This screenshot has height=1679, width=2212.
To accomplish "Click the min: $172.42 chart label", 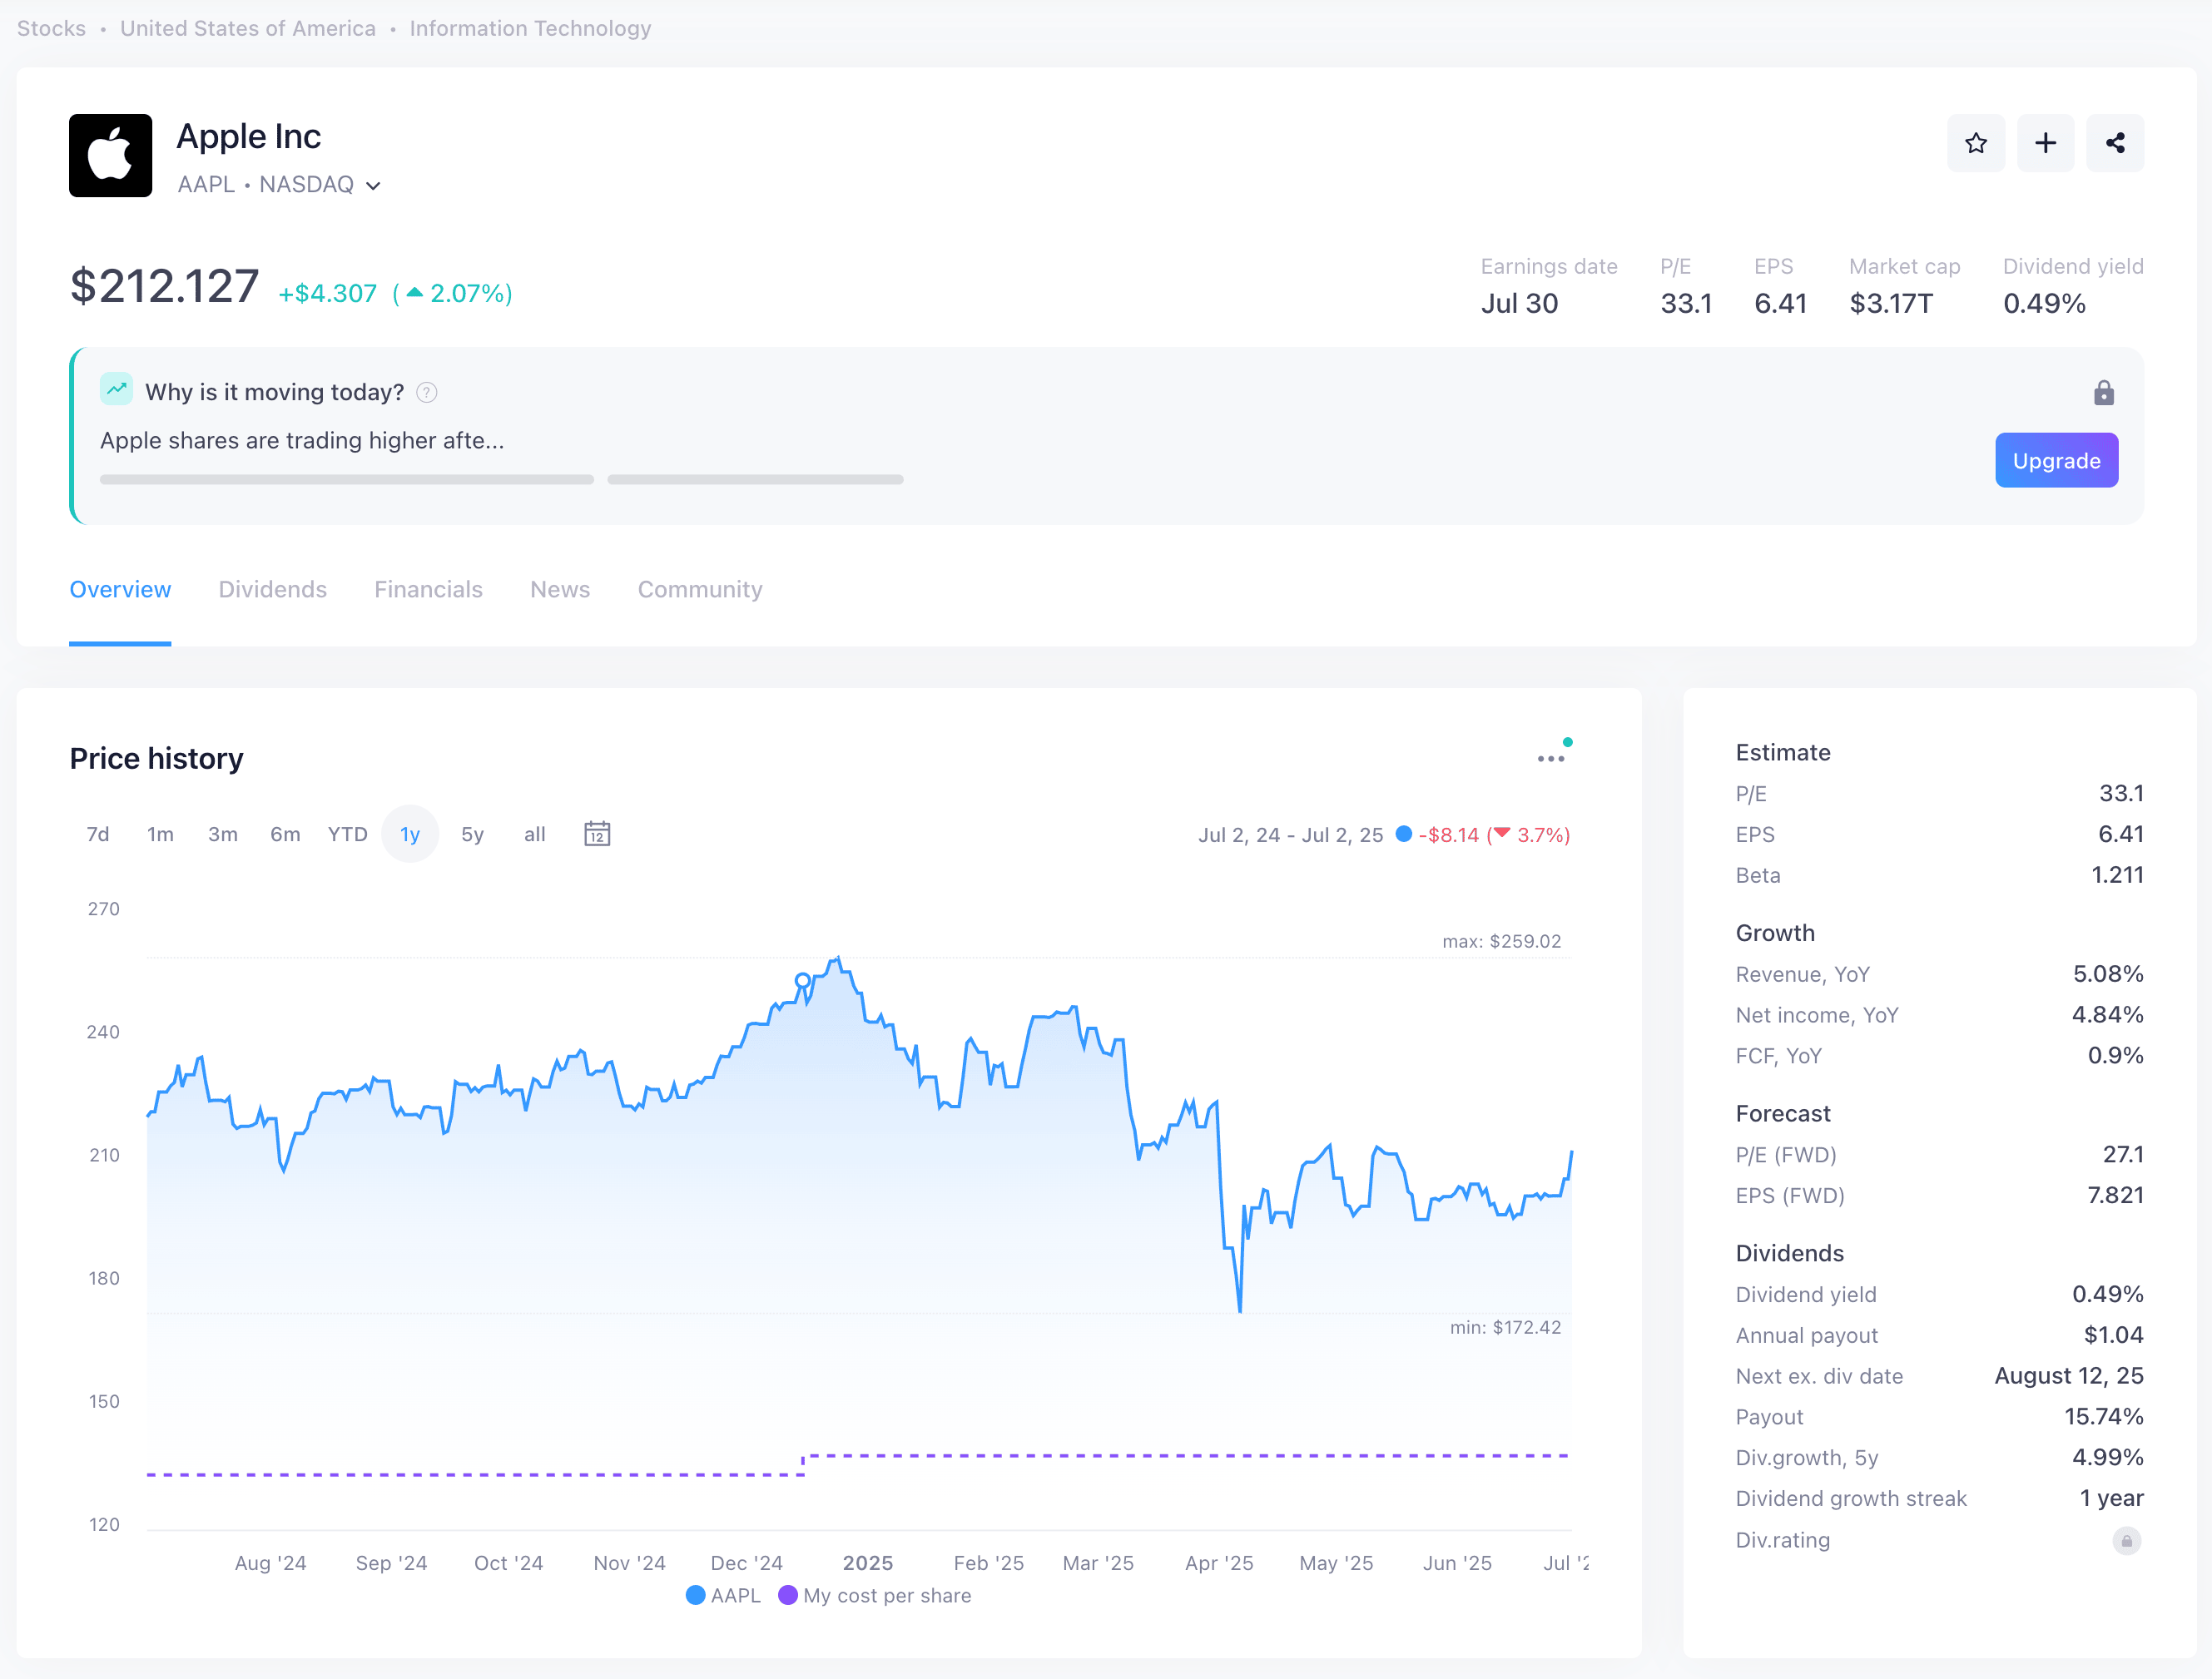I will 1505,1327.
